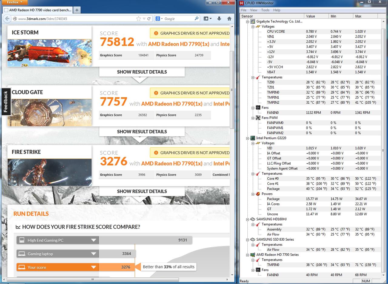Open the Tools menu in HWMonitor

click(x=265, y=10)
